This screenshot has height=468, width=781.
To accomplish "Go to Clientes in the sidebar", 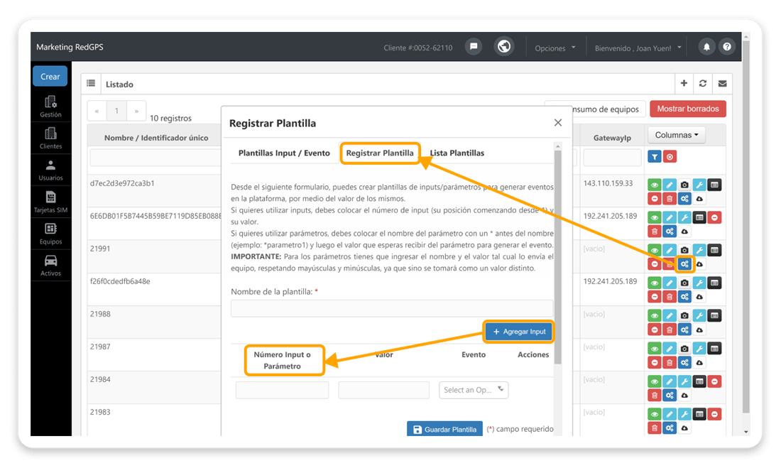I will pos(51,138).
